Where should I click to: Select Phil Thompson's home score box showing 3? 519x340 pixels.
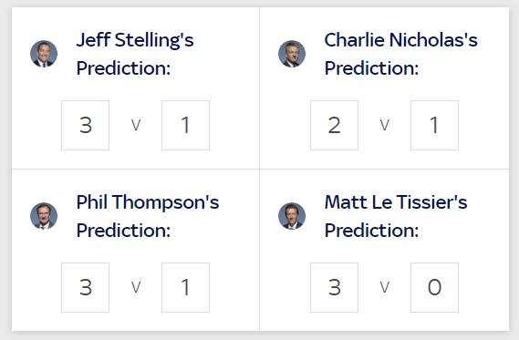tap(85, 287)
